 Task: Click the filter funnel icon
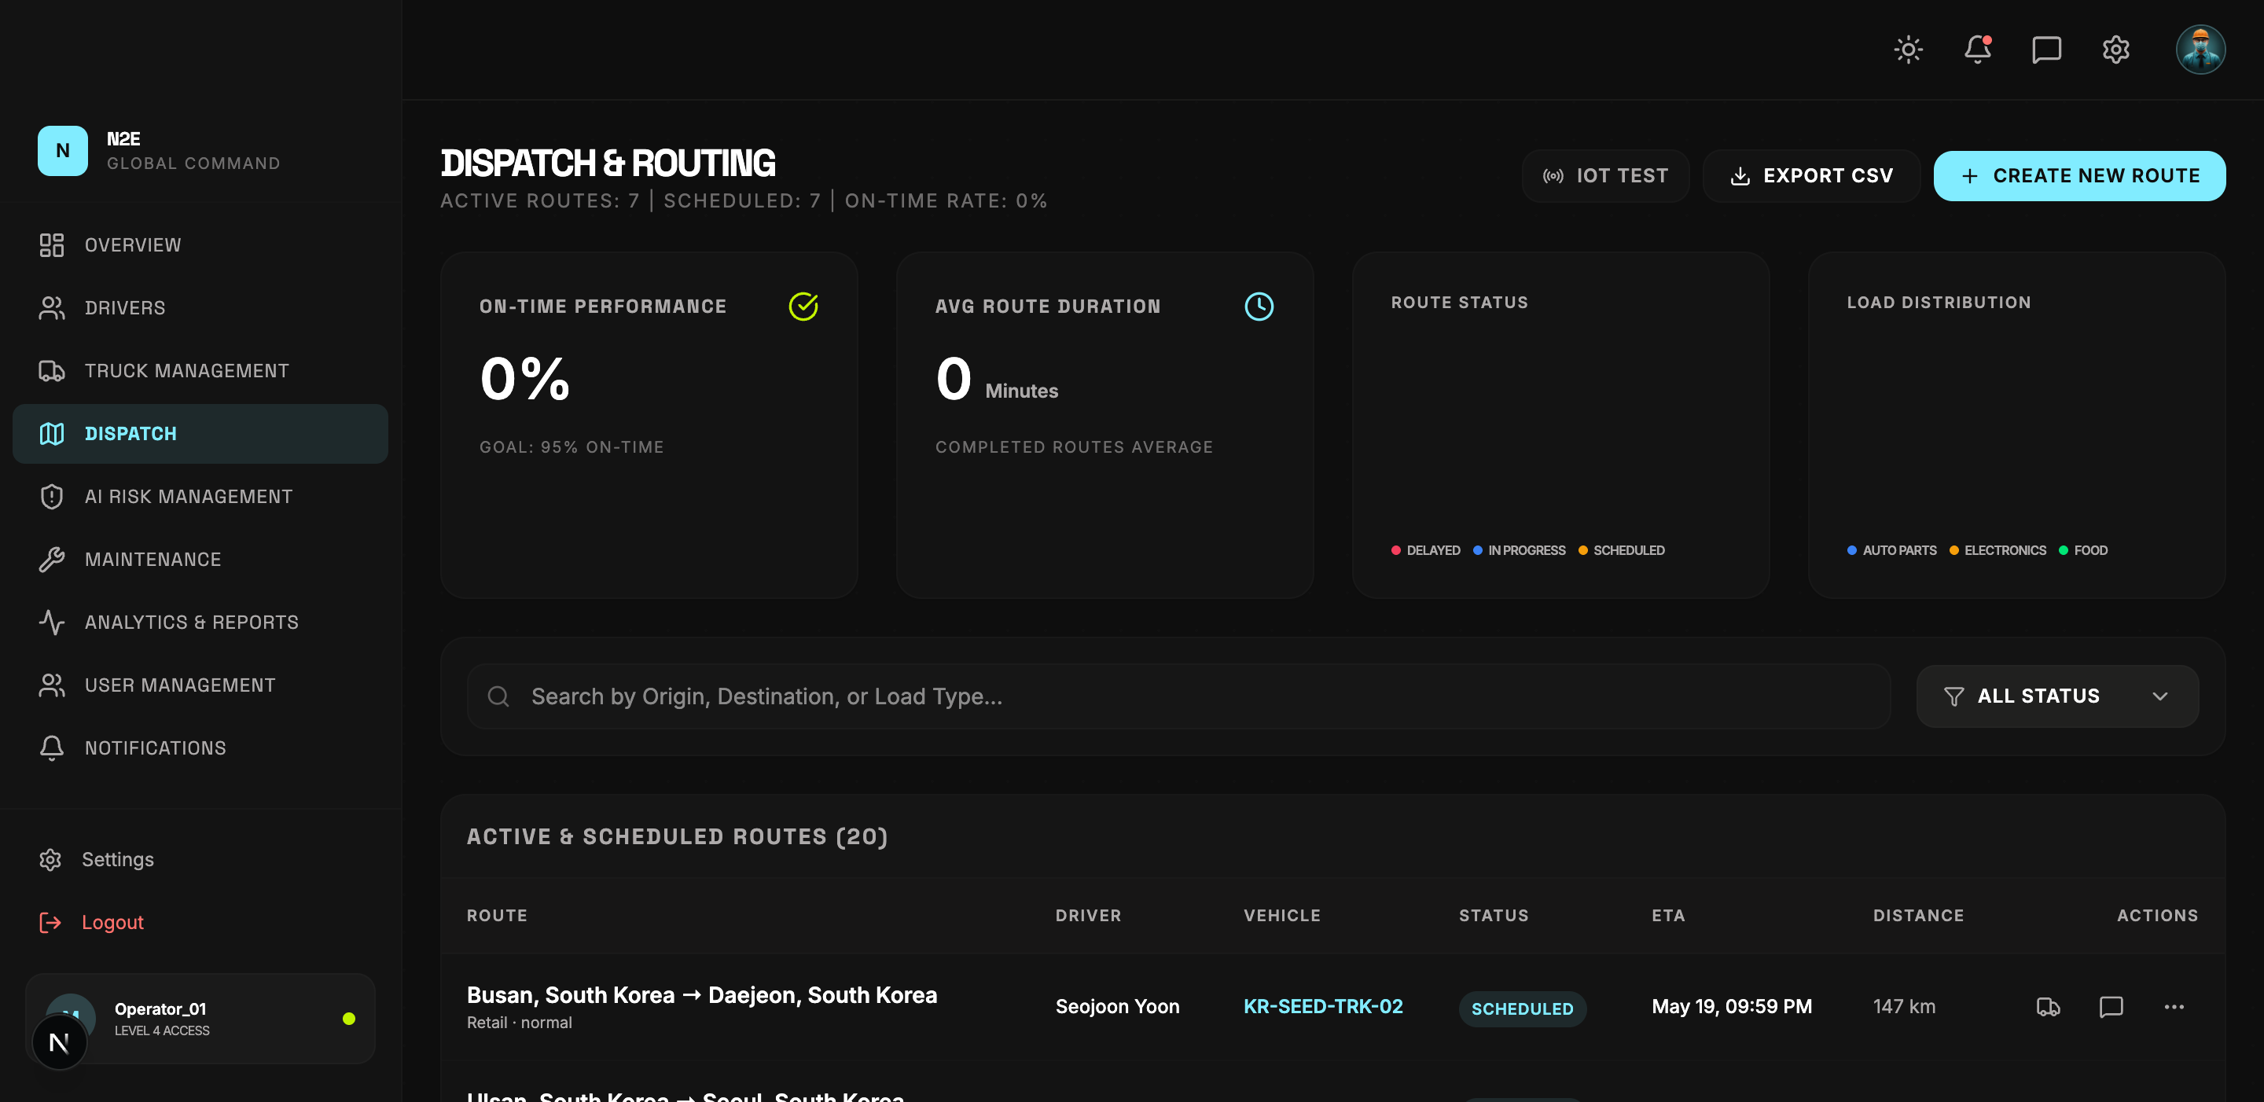(x=1953, y=697)
